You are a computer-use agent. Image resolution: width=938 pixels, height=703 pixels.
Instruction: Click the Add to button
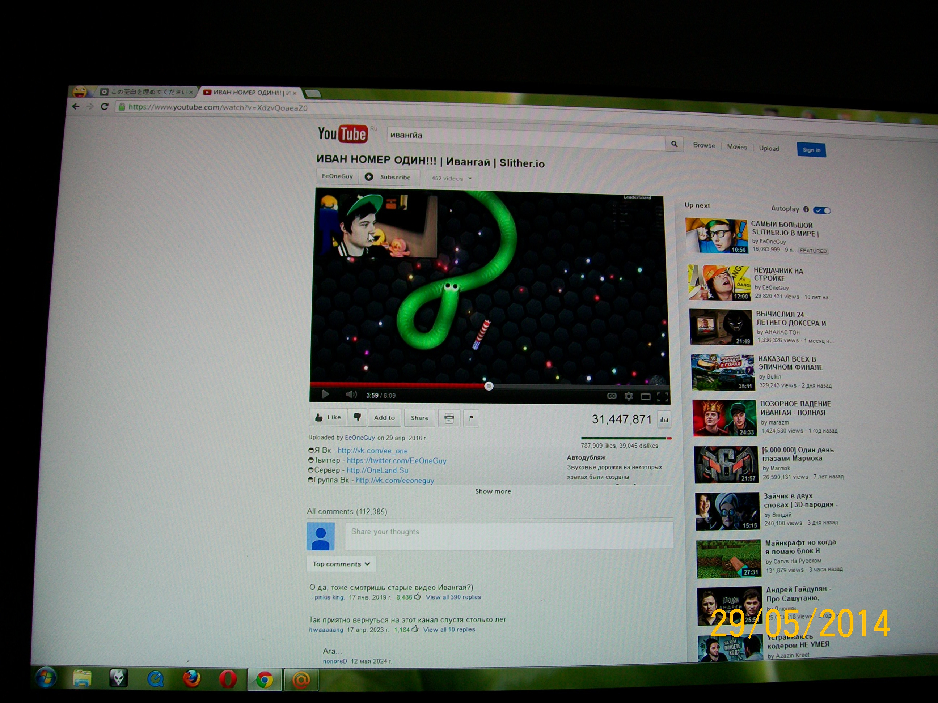pos(384,418)
